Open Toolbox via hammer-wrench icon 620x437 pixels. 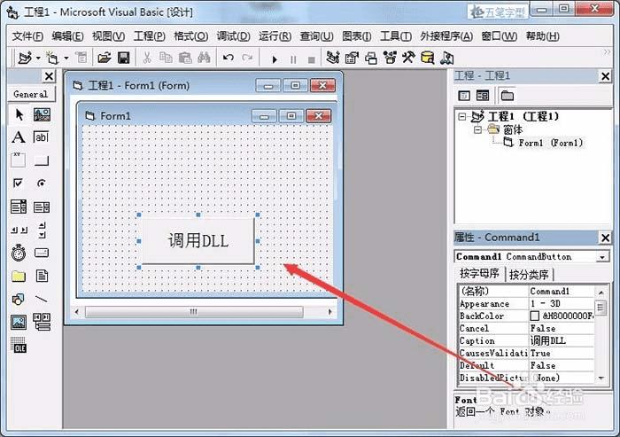408,59
